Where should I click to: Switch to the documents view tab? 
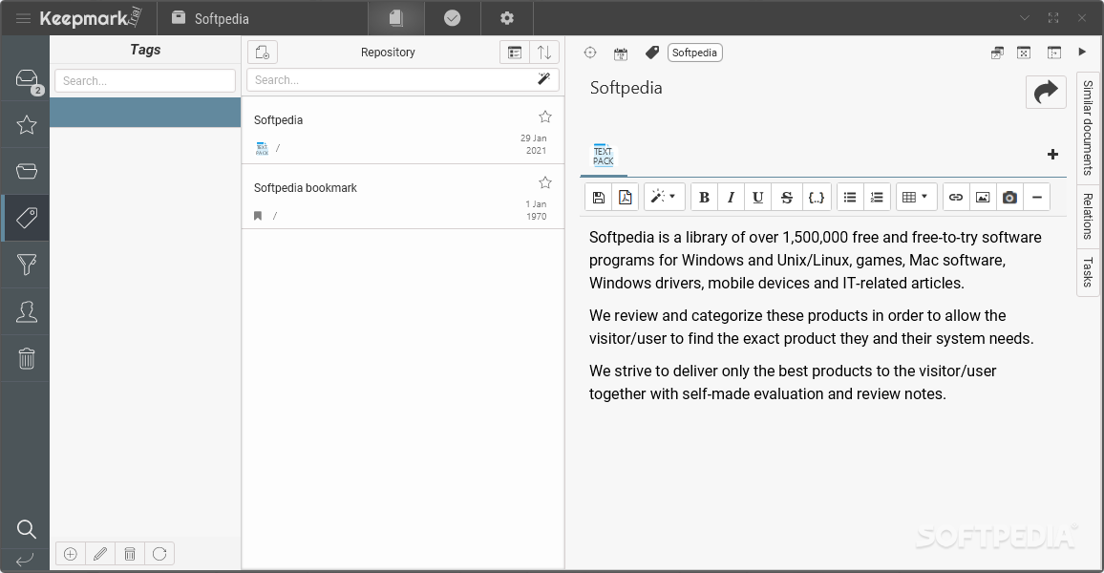396,18
